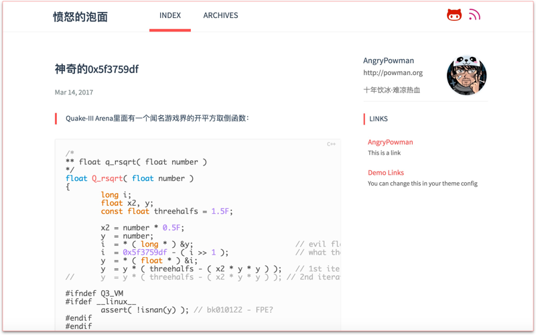Click the RSS feed icon
Viewport: 536px width, 335px height.
tap(474, 15)
